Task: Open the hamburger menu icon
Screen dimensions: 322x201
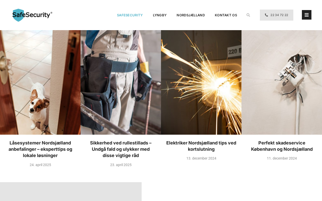Action: click(307, 15)
